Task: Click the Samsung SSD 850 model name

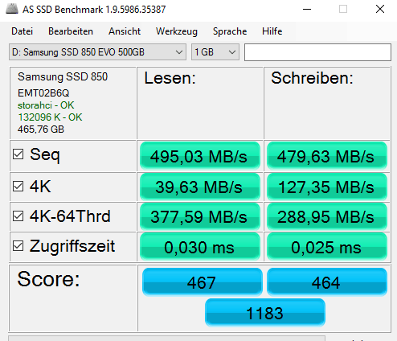Action: (x=63, y=76)
